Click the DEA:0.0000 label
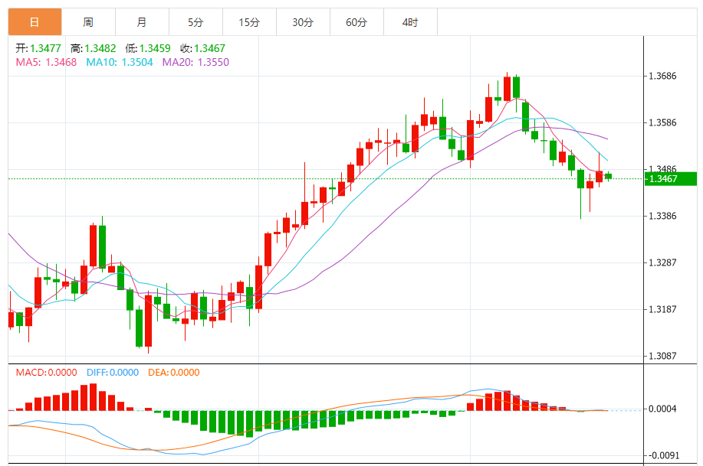703x466 pixels. pyautogui.click(x=174, y=373)
